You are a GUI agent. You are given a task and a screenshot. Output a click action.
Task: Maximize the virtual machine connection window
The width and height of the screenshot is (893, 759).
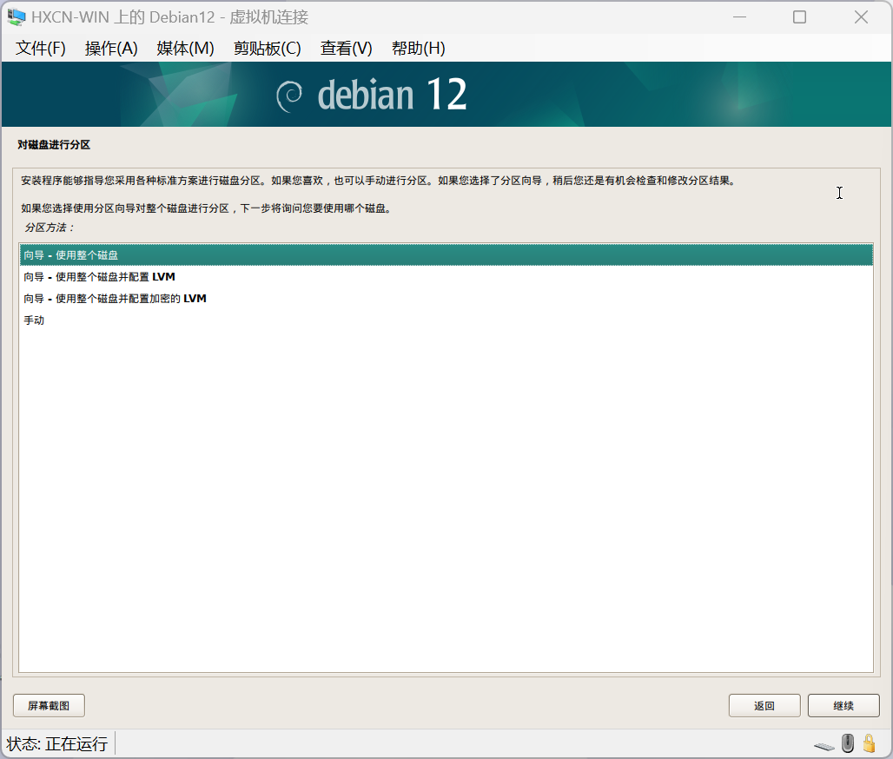pos(799,17)
